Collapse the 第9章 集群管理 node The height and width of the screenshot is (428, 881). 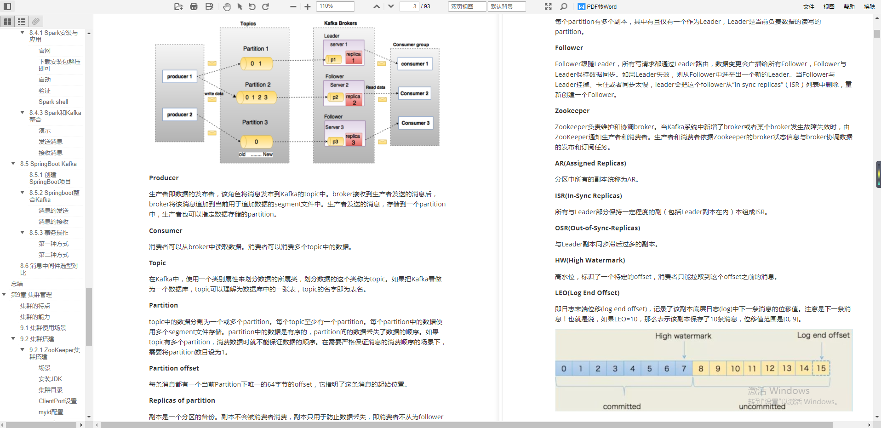click(x=4, y=295)
